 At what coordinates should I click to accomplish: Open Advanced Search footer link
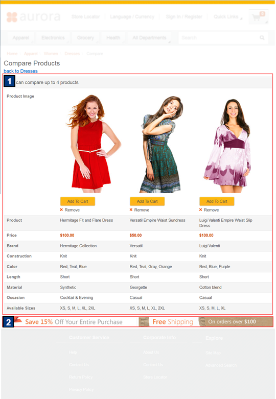221,365
